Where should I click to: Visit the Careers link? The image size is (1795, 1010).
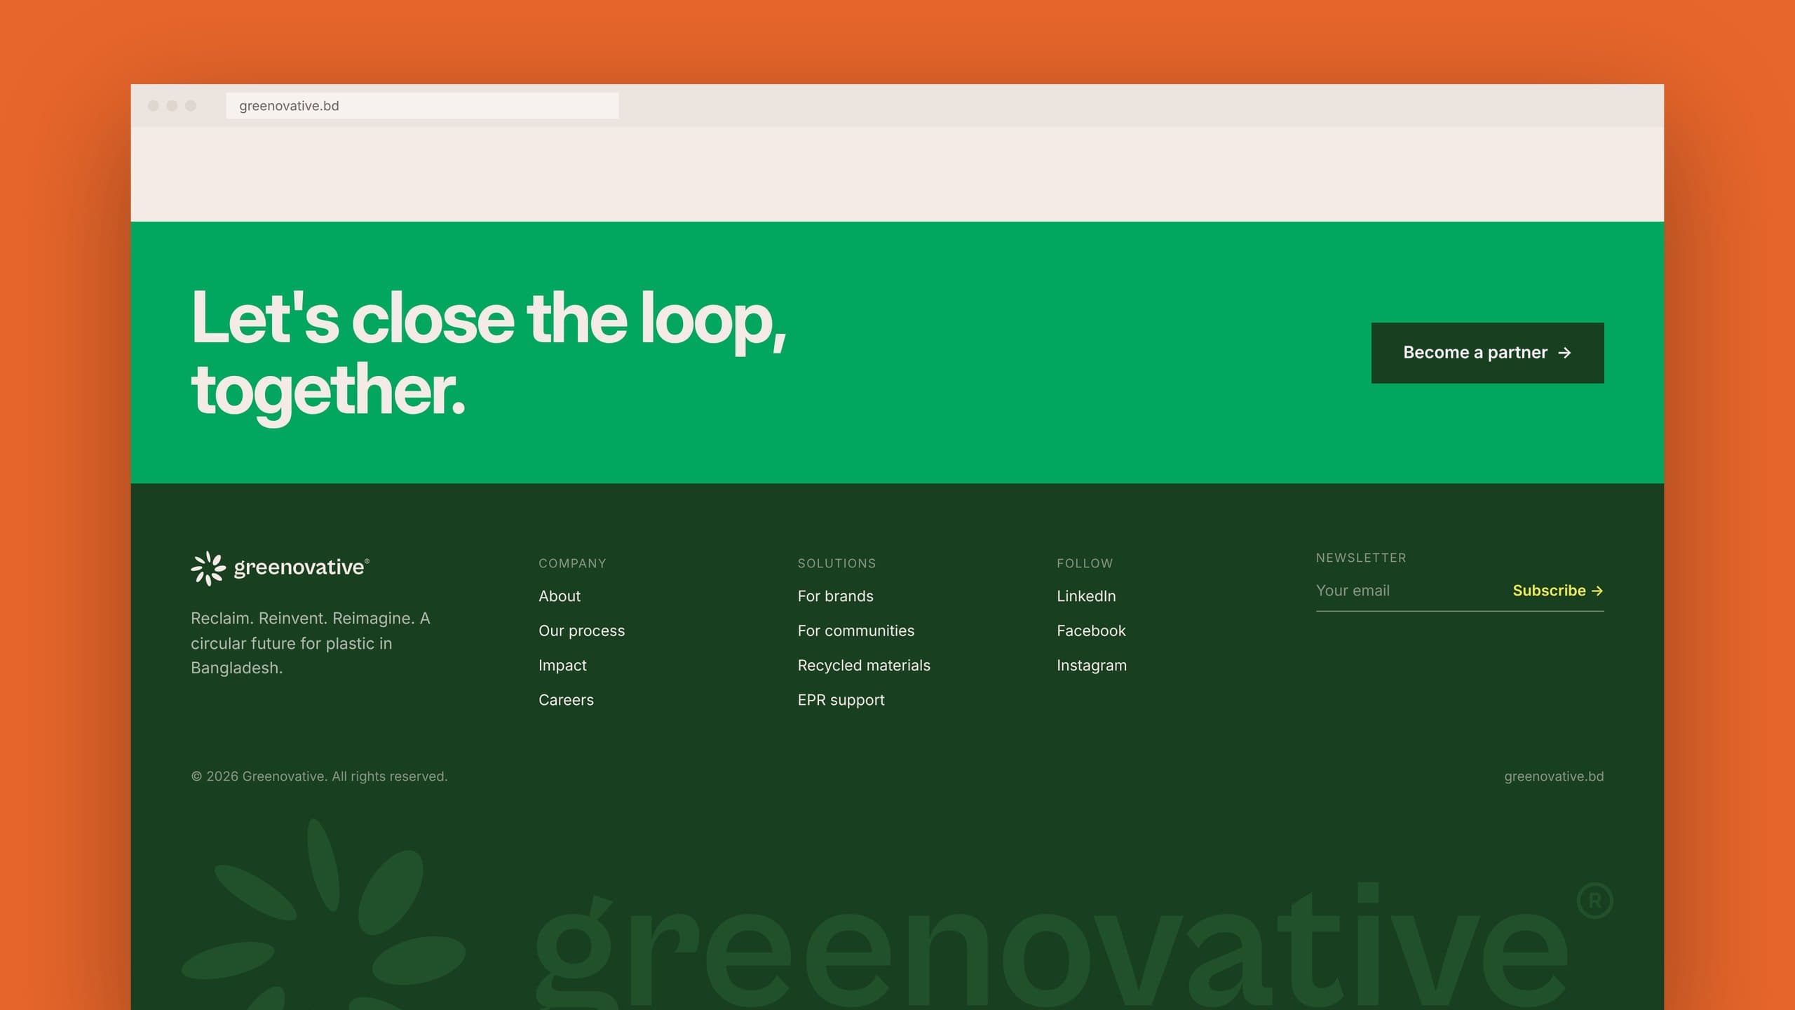(x=566, y=700)
